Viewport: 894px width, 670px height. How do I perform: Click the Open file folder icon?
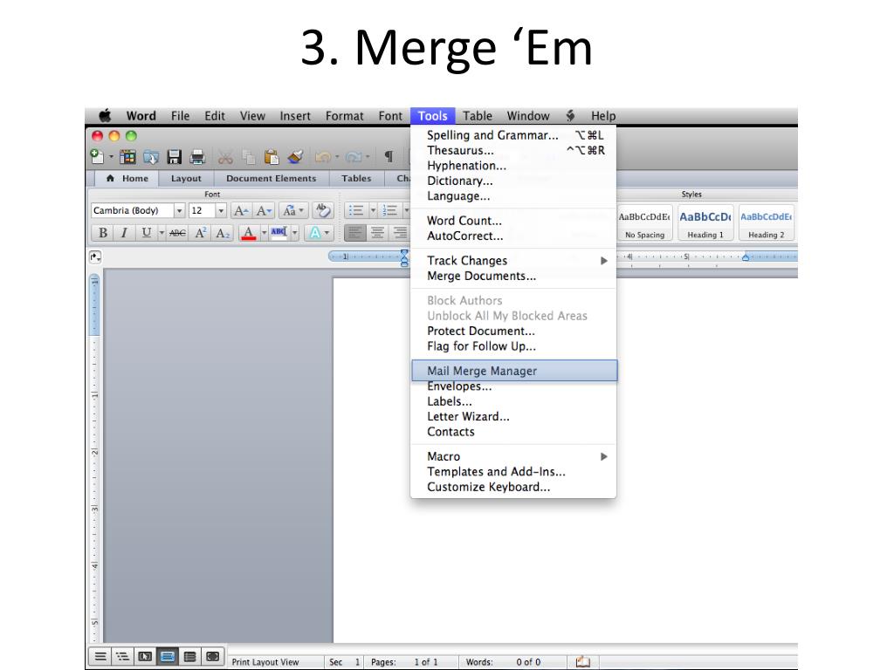tap(150, 157)
